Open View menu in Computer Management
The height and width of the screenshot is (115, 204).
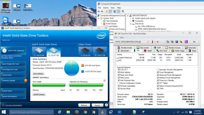coord(113,8)
